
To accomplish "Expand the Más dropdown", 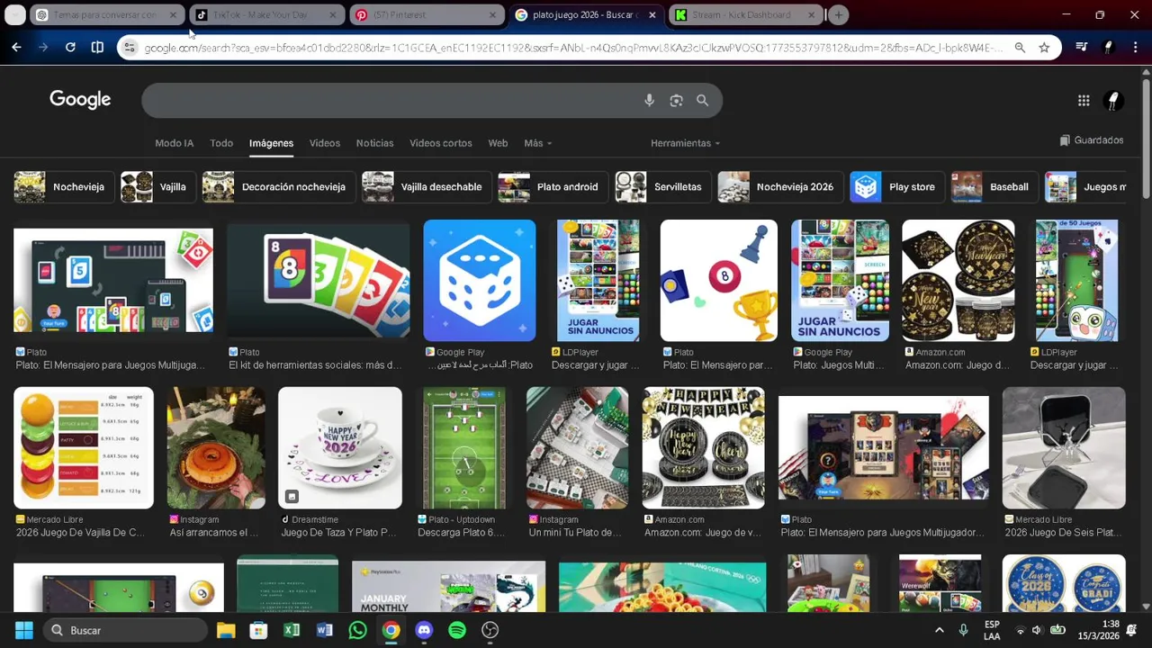I will pyautogui.click(x=537, y=143).
